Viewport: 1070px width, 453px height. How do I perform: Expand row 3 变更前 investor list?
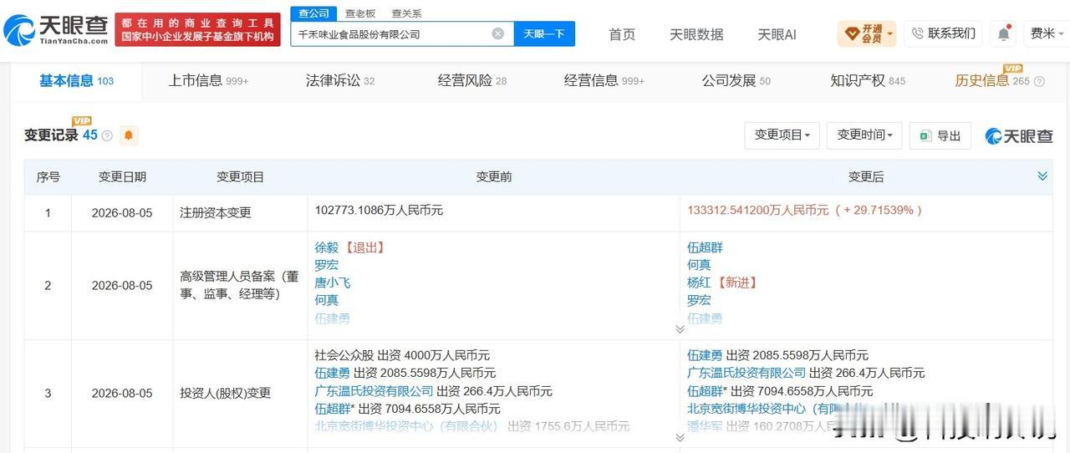point(680,437)
